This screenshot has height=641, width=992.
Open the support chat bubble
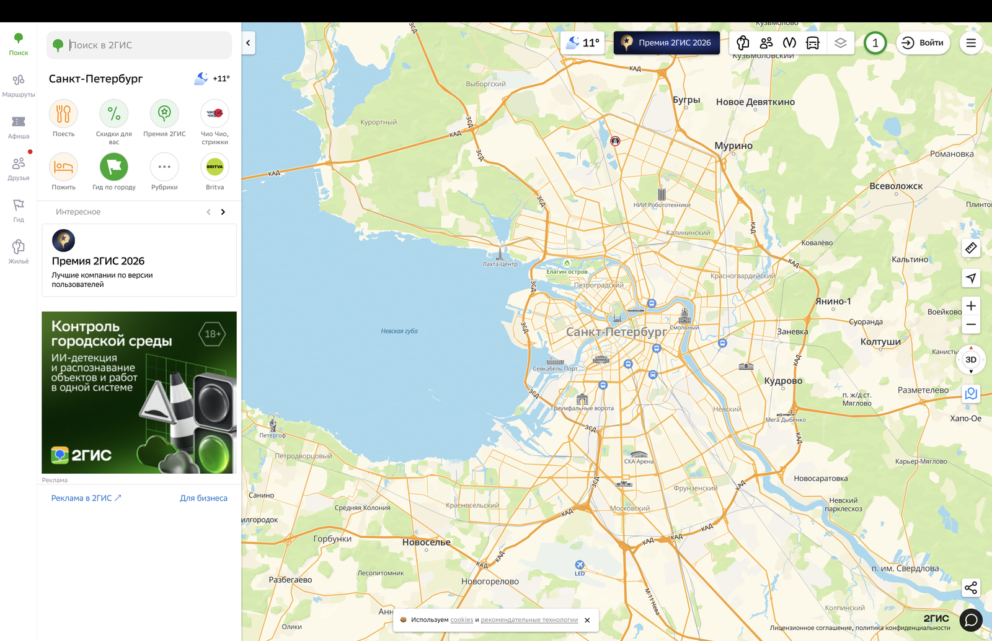pyautogui.click(x=971, y=620)
